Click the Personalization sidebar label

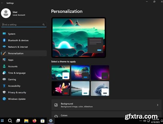point(16,53)
